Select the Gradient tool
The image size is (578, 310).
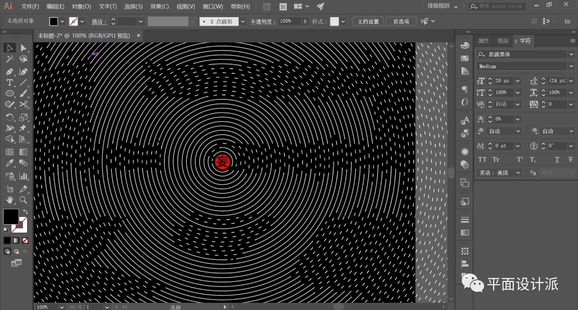click(23, 152)
